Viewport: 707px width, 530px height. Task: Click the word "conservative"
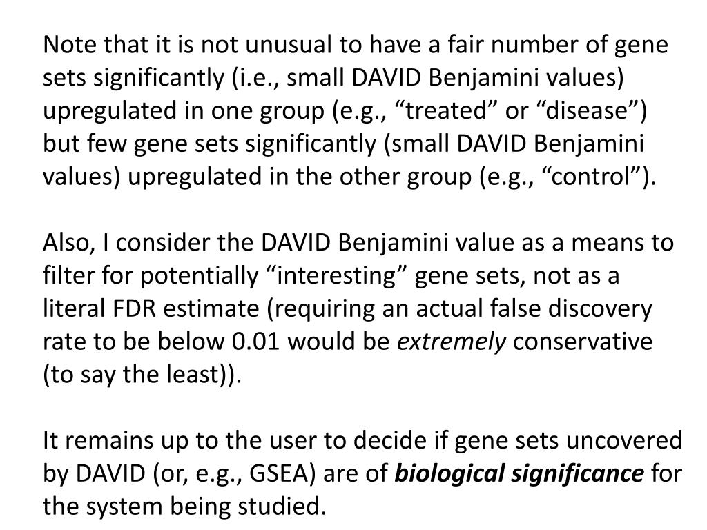click(583, 341)
